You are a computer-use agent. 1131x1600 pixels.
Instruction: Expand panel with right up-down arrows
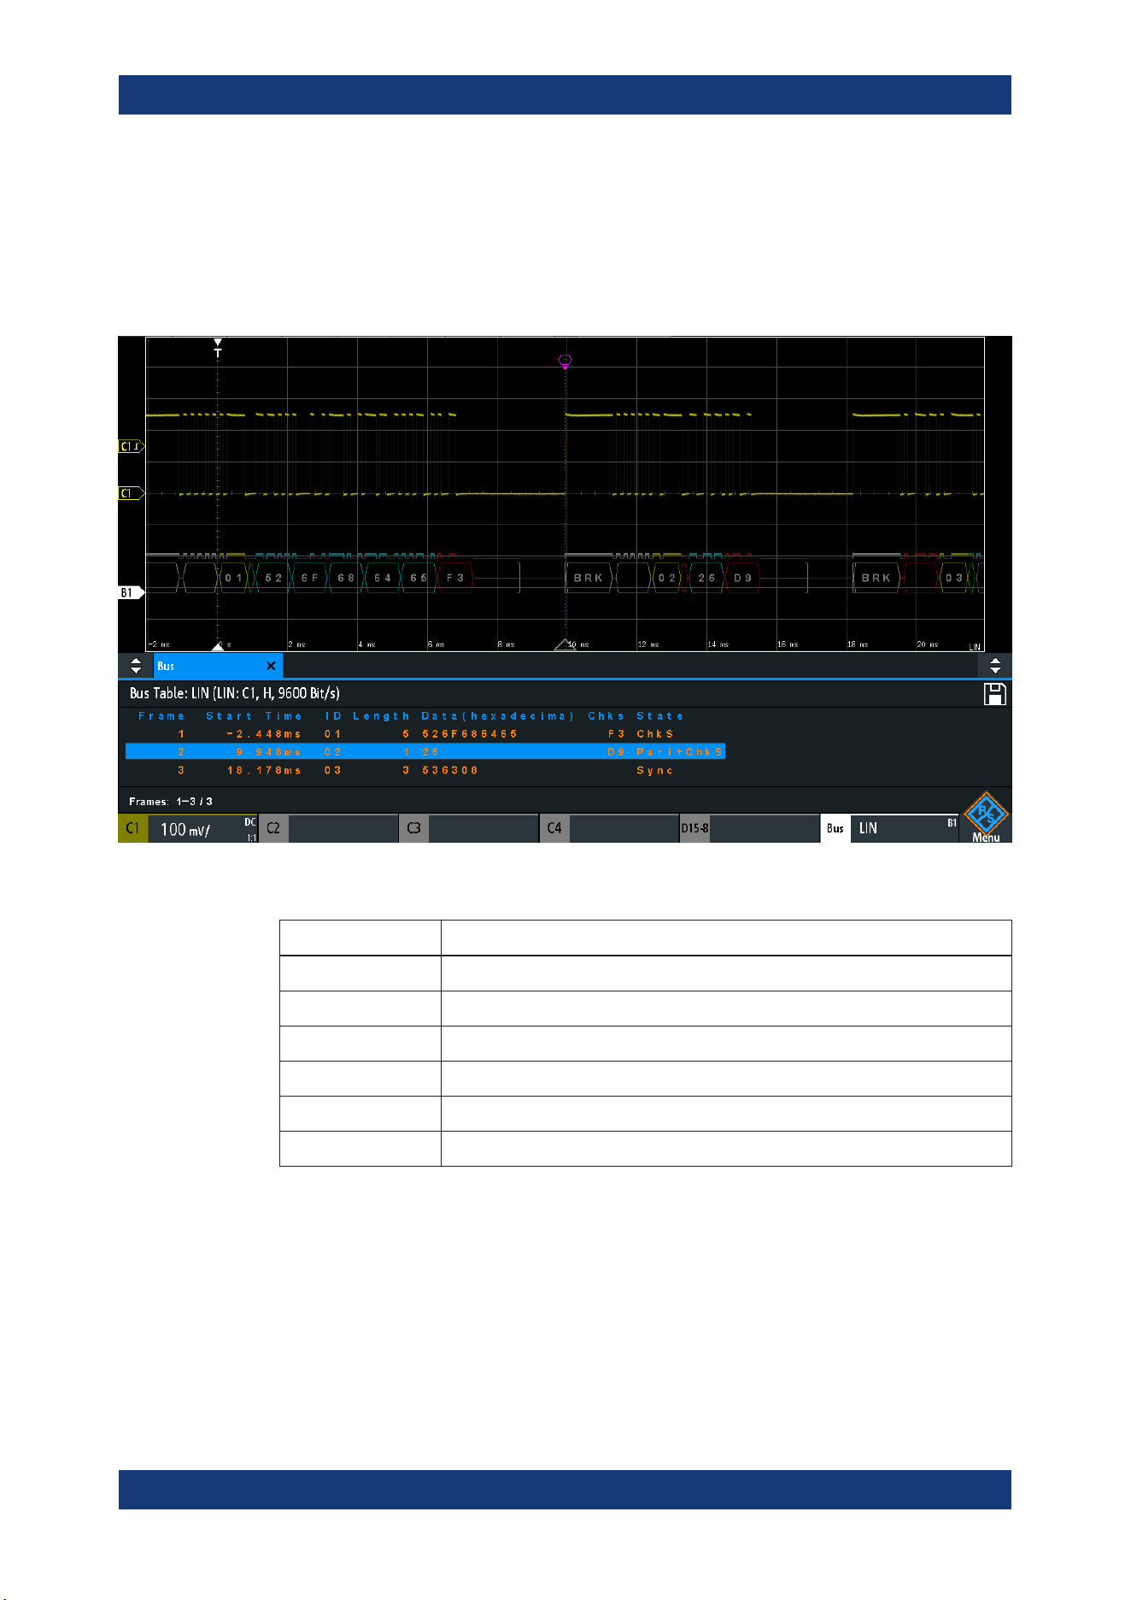pyautogui.click(x=995, y=666)
